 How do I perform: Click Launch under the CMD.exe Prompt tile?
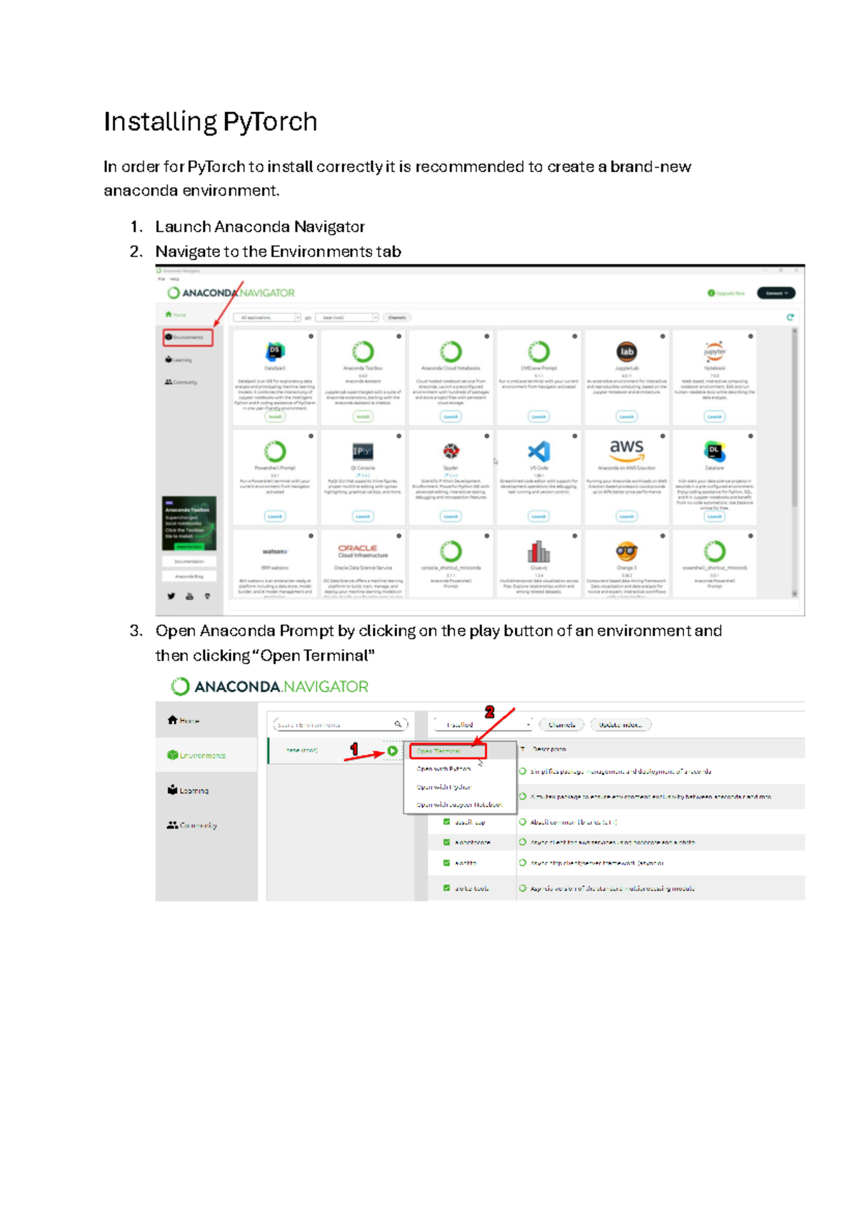click(538, 416)
